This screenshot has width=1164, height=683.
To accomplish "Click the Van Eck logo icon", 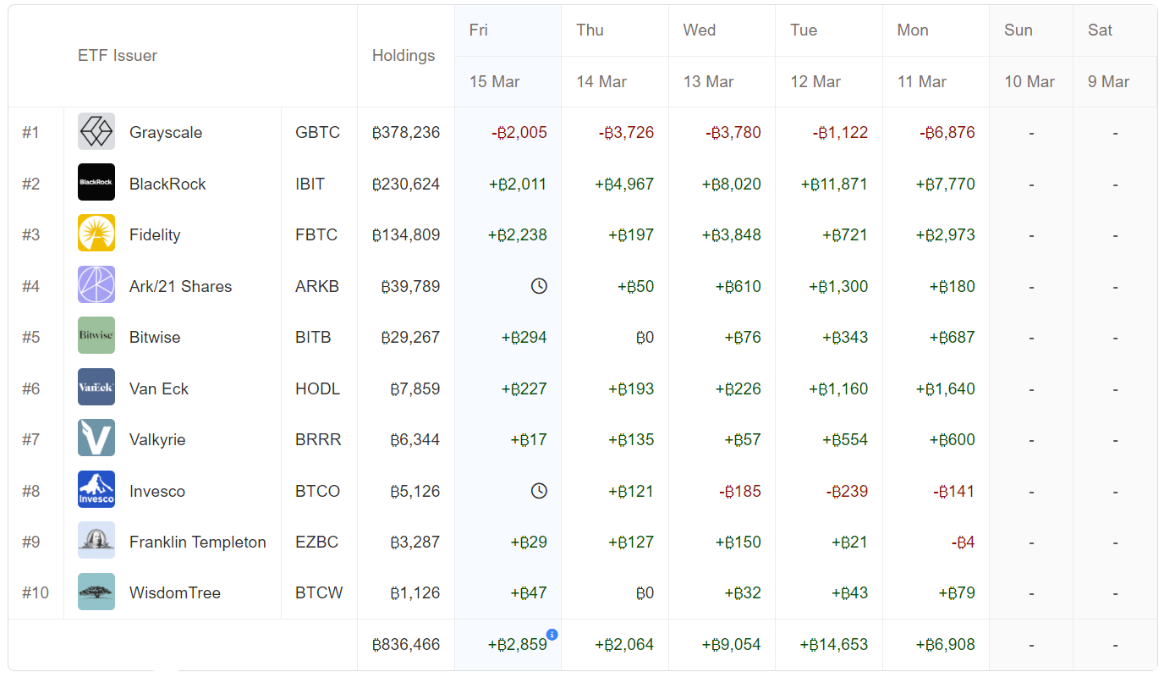I will click(96, 388).
